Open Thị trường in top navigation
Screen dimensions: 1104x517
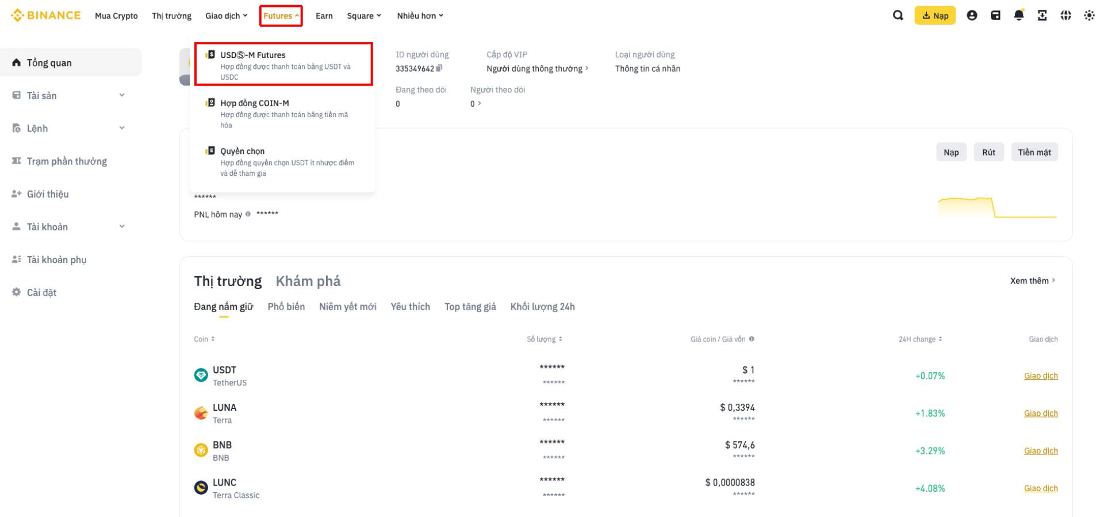click(171, 16)
